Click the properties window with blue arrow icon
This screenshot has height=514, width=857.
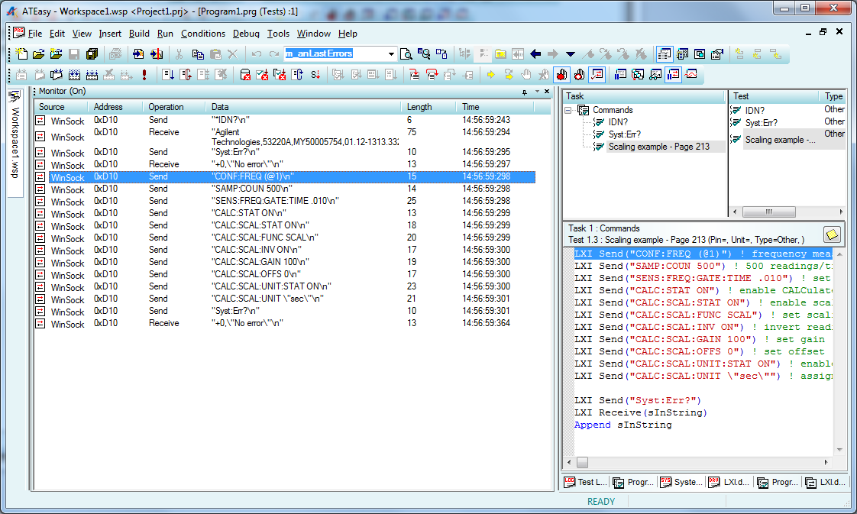point(717,53)
